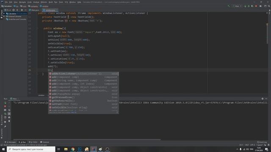
Task: Click the src breadcrumb in navigation bar
Action: pyautogui.click(x=16, y=6)
